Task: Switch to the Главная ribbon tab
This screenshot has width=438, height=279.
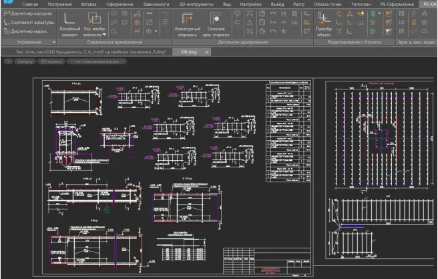Action: click(30, 4)
